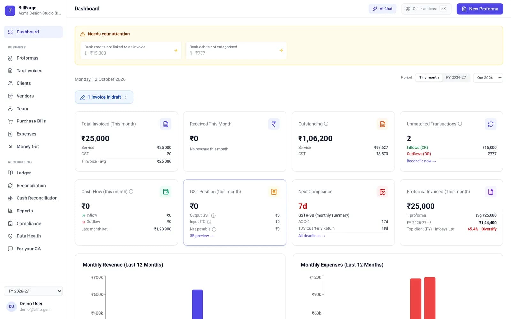Click the Ledger book icon
The image size is (511, 319).
pyautogui.click(x=10, y=173)
